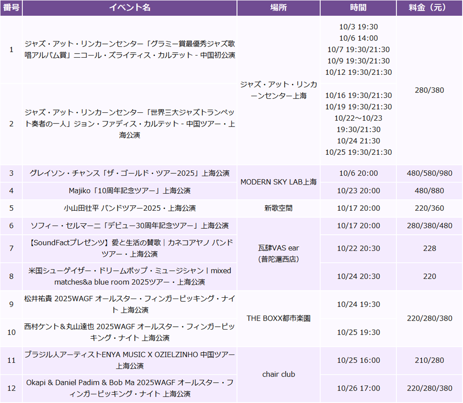
Task: Click the MODERN SKY LAB上海 venue cell
Action: [x=278, y=182]
